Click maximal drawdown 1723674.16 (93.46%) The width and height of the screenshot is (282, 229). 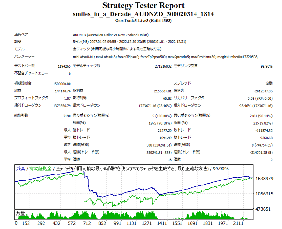pos(155,106)
